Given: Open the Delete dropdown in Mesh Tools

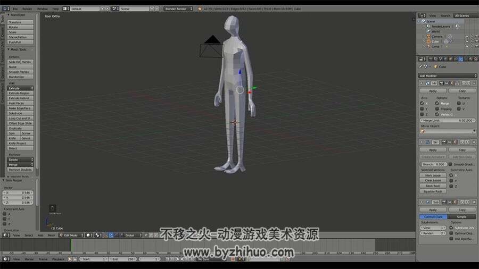Looking at the screenshot, I should (20, 159).
